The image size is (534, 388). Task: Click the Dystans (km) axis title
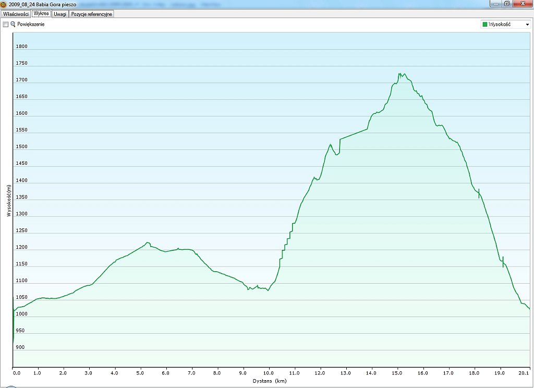pyautogui.click(x=270, y=381)
